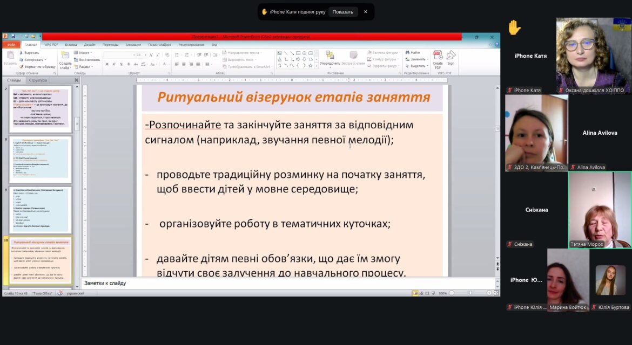Screen dimensions: 632x345
Task: Click fit slide to window icon
Action: [496, 293]
